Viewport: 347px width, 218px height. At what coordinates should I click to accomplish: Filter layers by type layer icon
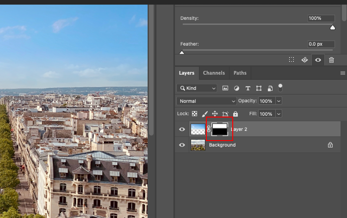248,88
